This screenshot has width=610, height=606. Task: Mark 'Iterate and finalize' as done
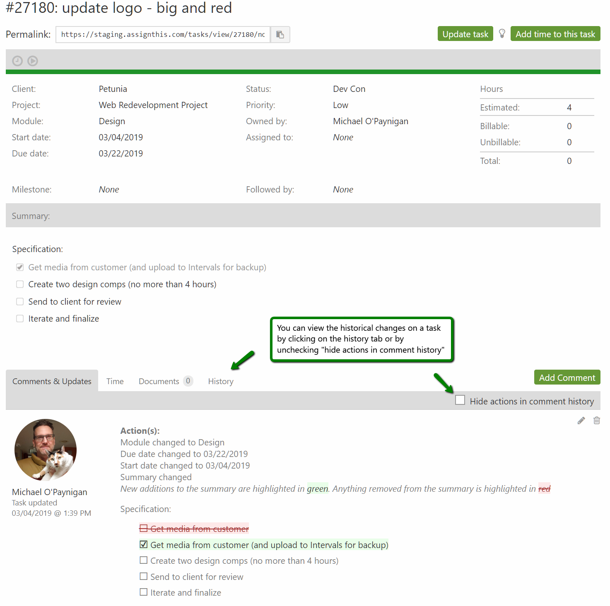(x=20, y=319)
